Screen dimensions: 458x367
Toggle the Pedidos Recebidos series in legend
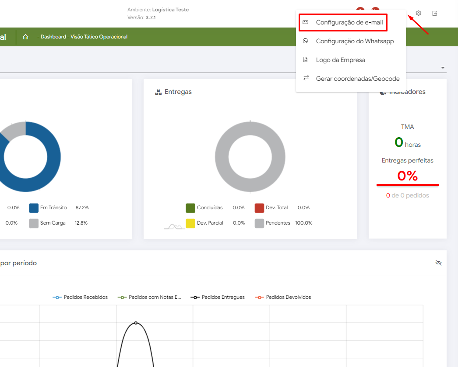[x=80, y=297]
